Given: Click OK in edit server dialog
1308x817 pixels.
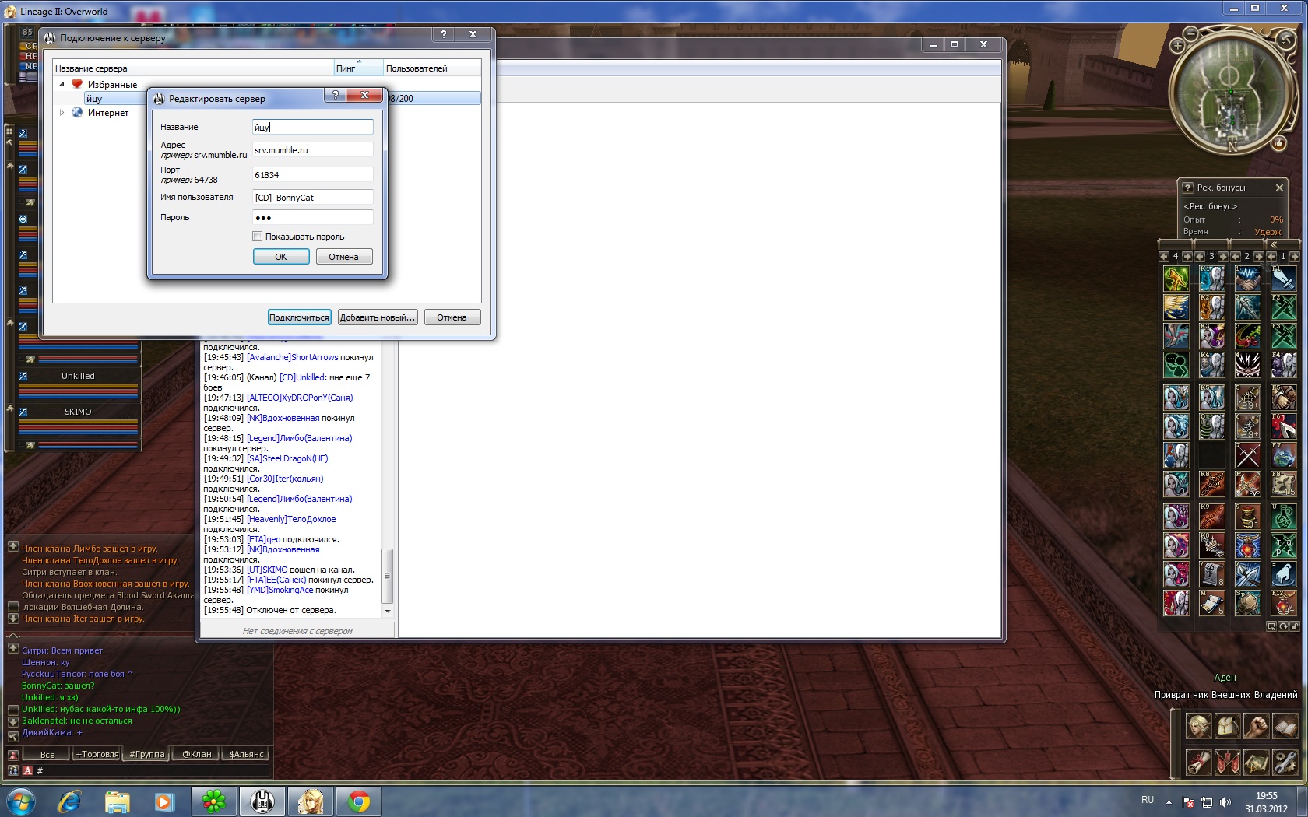Looking at the screenshot, I should click(x=281, y=257).
